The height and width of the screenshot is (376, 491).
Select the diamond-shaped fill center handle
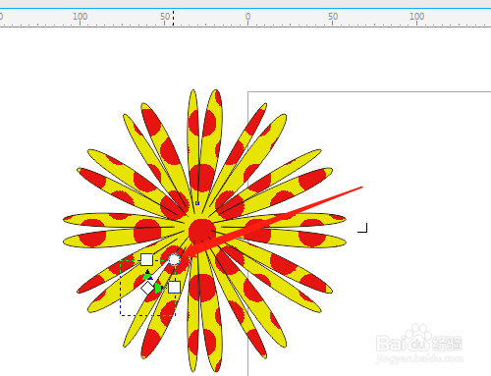[147, 288]
